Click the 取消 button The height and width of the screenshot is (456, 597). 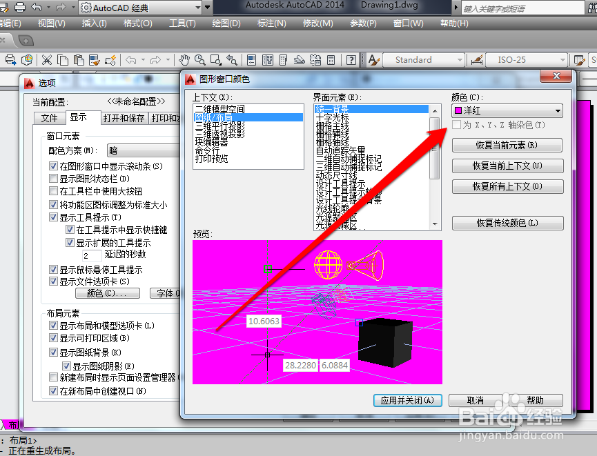pos(475,400)
